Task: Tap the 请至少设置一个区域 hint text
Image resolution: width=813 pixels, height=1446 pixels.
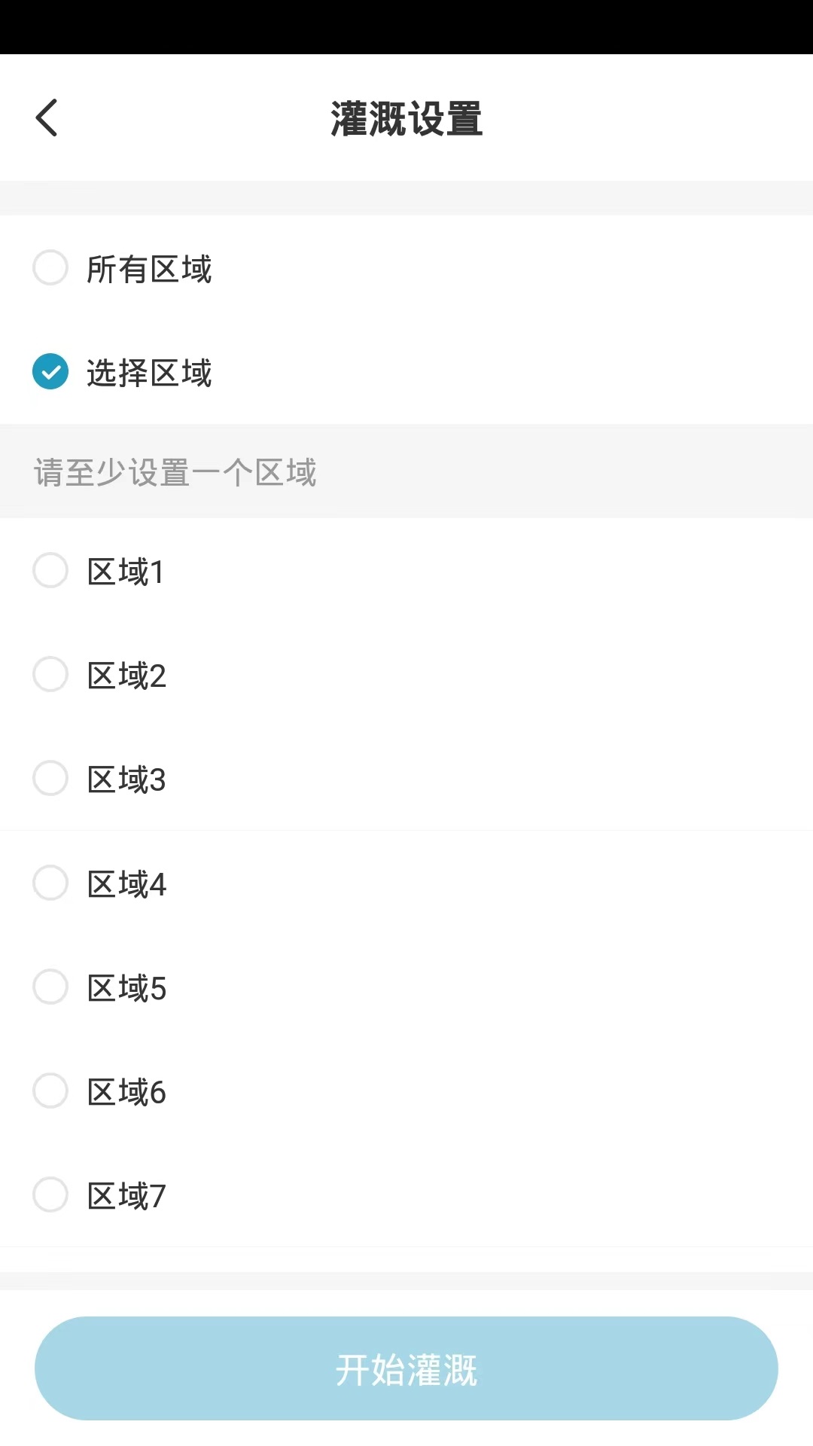Action: point(174,473)
